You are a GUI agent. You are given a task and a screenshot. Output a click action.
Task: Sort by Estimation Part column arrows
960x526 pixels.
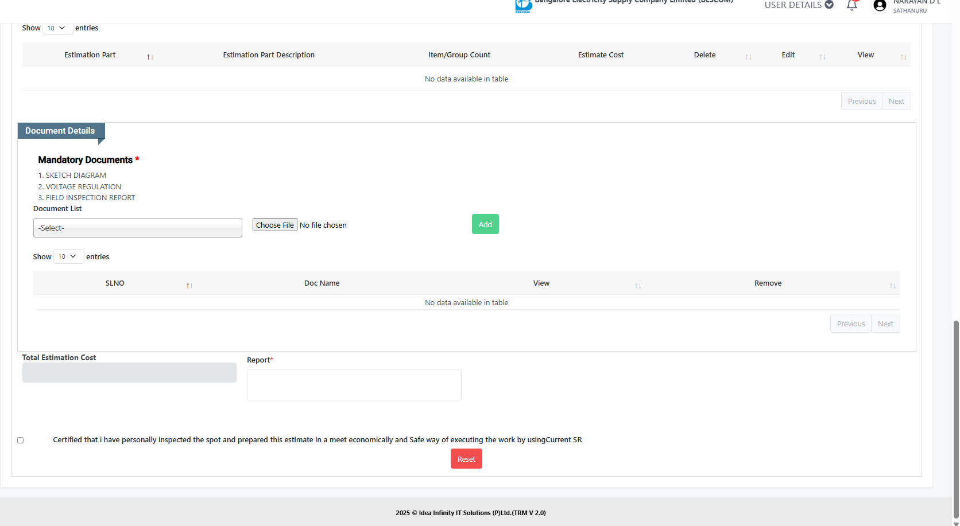150,57
